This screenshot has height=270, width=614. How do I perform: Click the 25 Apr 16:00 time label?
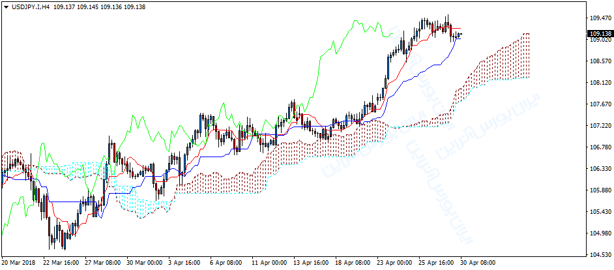pos(435,263)
